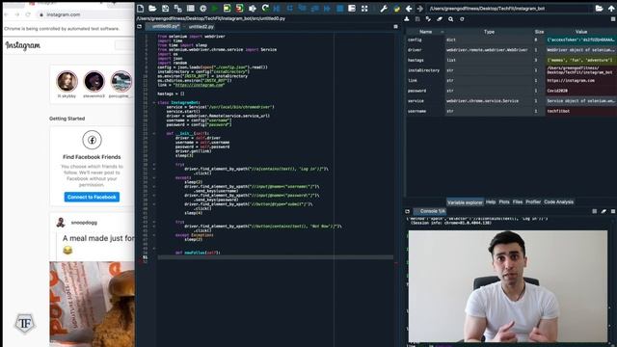Image resolution: width=617 pixels, height=347 pixels.
Task: Open the Help pane tab
Action: tap(491, 201)
